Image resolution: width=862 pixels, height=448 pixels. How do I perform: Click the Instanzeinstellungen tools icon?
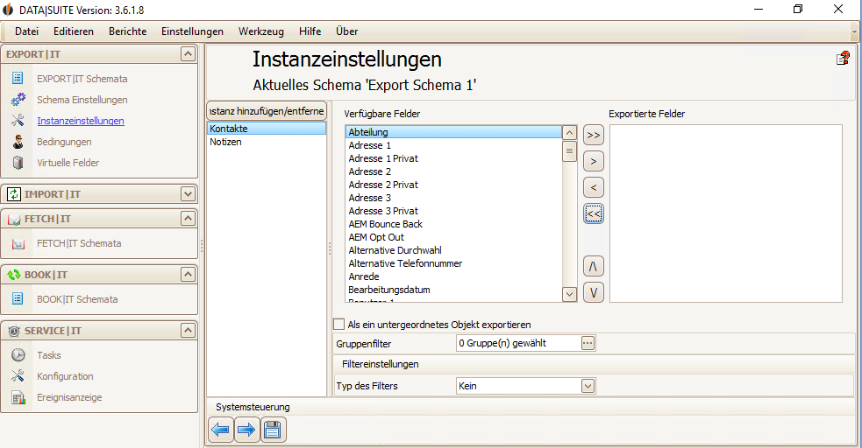pyautogui.click(x=18, y=121)
